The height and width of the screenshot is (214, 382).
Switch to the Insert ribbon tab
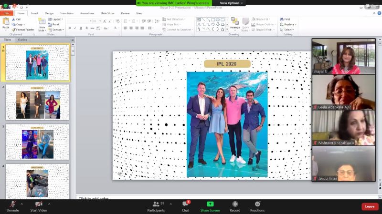(34, 13)
